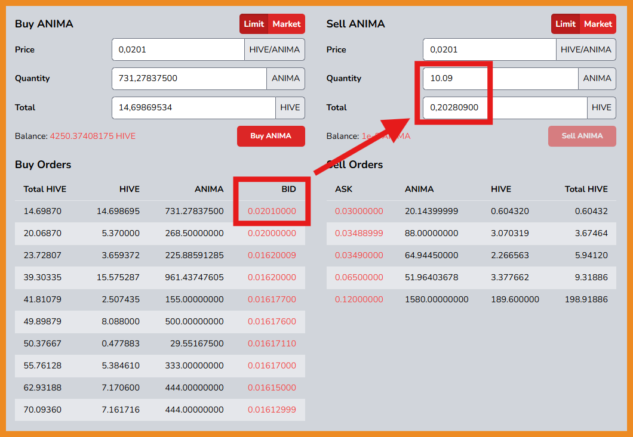
Task: Click buy order Total HIVE 41.81079
Action: pyautogui.click(x=42, y=299)
